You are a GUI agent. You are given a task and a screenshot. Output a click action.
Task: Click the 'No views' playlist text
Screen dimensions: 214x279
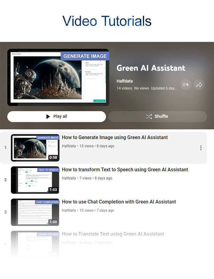click(x=142, y=88)
